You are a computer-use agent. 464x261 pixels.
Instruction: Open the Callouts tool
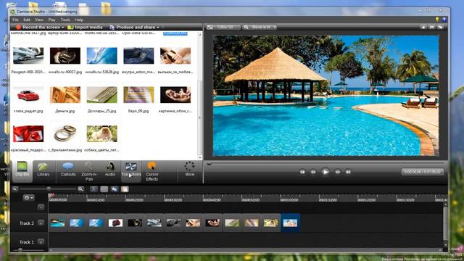pos(68,170)
